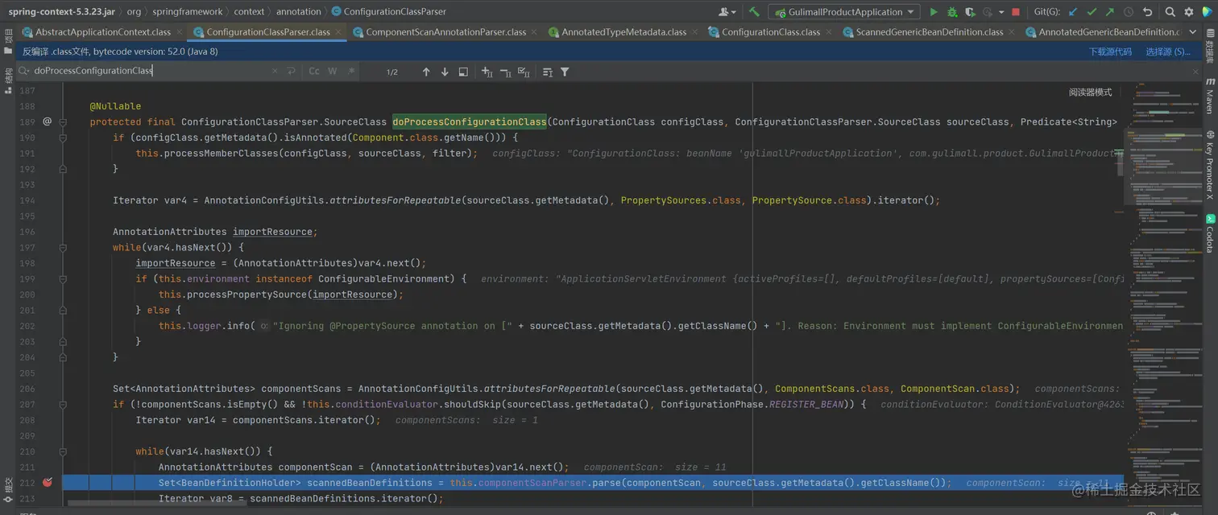Jump to next search occurrence arrow
The height and width of the screenshot is (515, 1218).
pos(445,72)
